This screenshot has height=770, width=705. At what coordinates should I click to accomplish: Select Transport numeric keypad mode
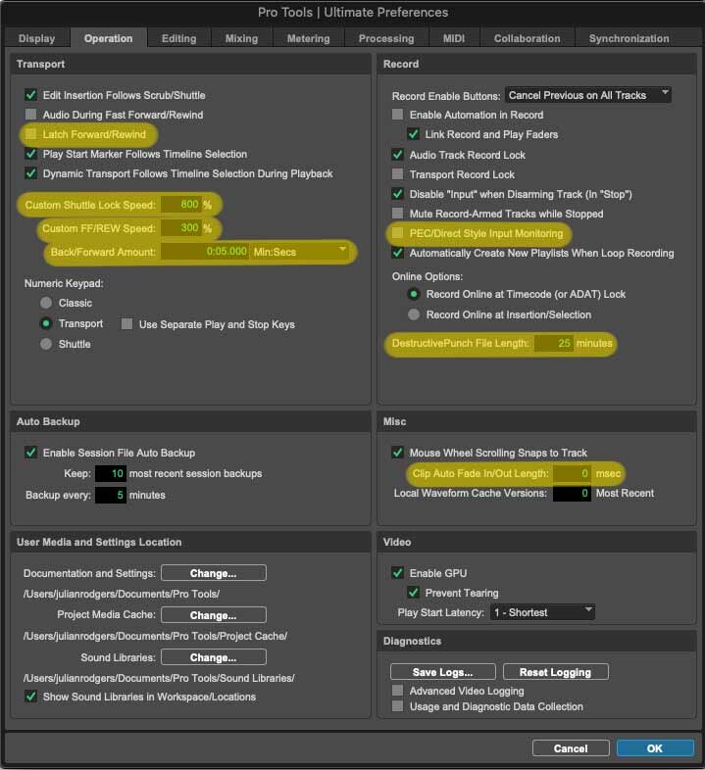[46, 323]
